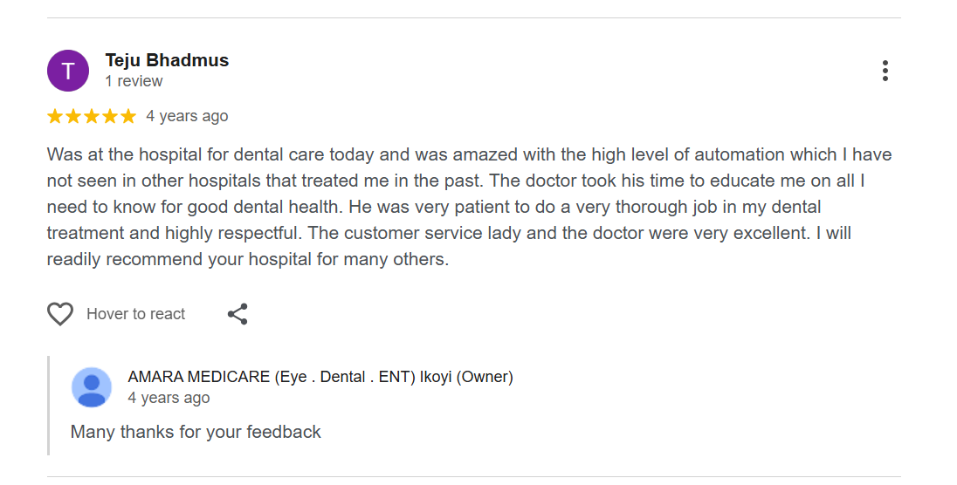Open the three-dot more options menu
Screen dimensions: 957x485
coord(885,71)
